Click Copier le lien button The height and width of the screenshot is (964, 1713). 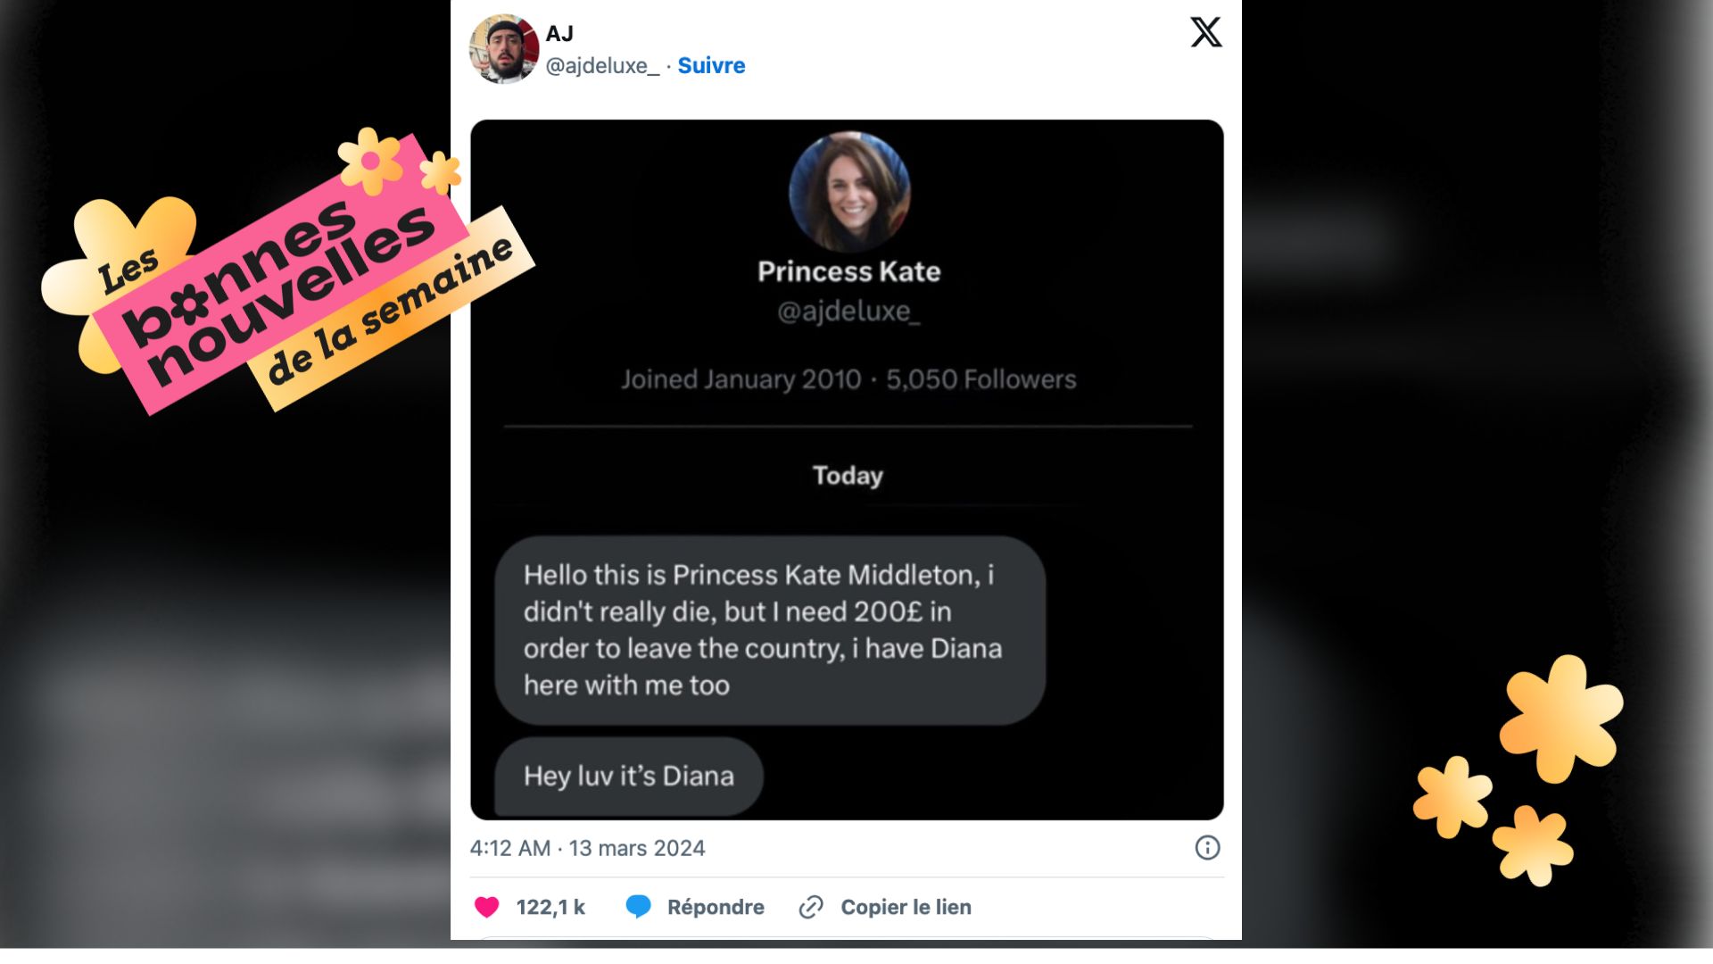[x=906, y=907]
